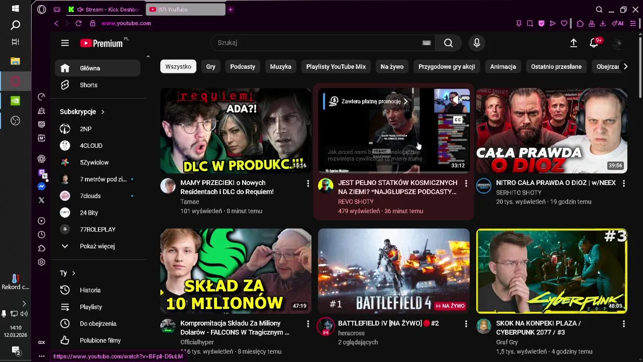Go to Główna in YouTube sidebar
Screen dimensions: 643x362
click(97, 68)
